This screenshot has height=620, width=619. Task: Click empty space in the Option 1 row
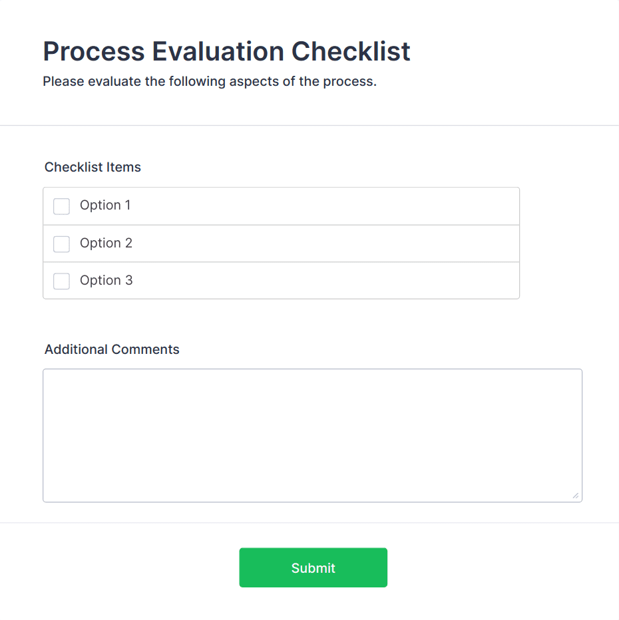click(333, 206)
